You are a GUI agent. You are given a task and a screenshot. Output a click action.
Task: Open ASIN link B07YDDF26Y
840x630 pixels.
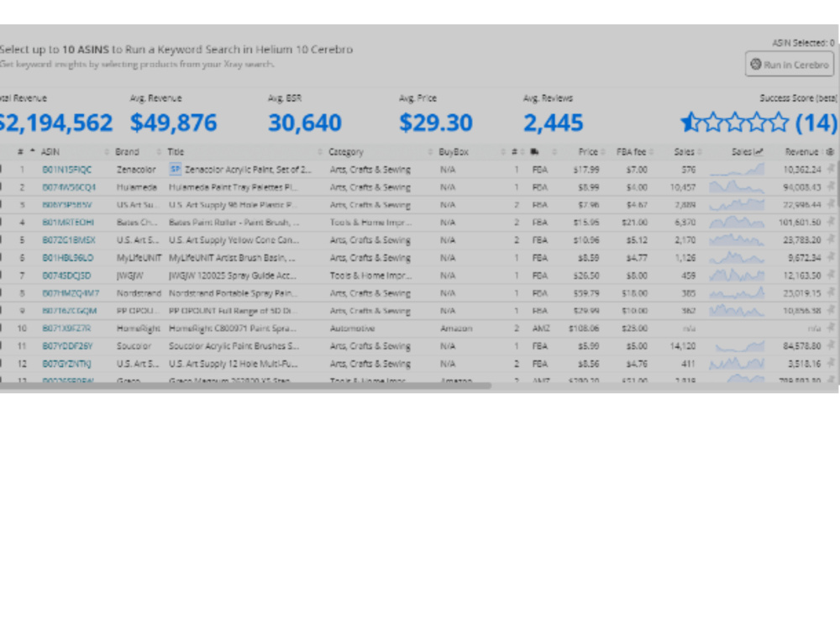[x=67, y=346]
